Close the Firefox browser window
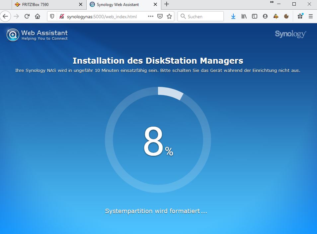This screenshot has width=317, height=234. coord(309,4)
